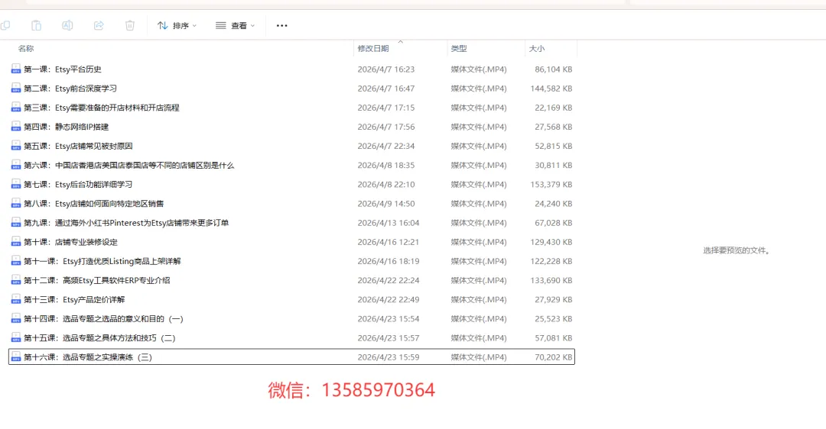
Task: Sort by the 修改日期 column header
Action: (x=373, y=48)
